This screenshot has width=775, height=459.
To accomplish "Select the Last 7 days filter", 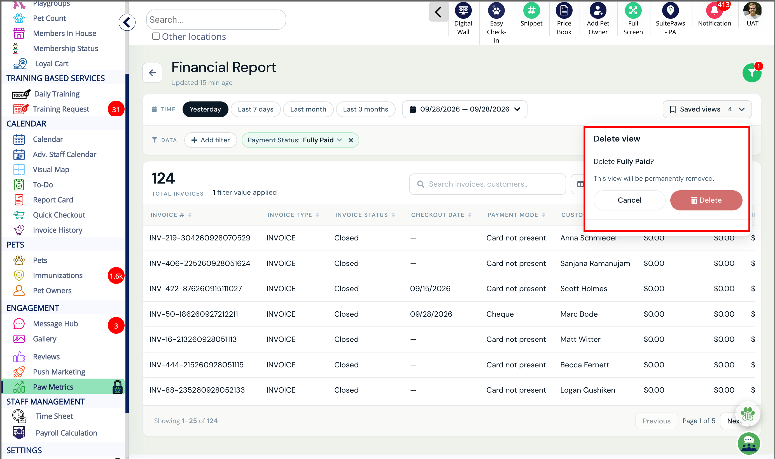I will tap(256, 109).
